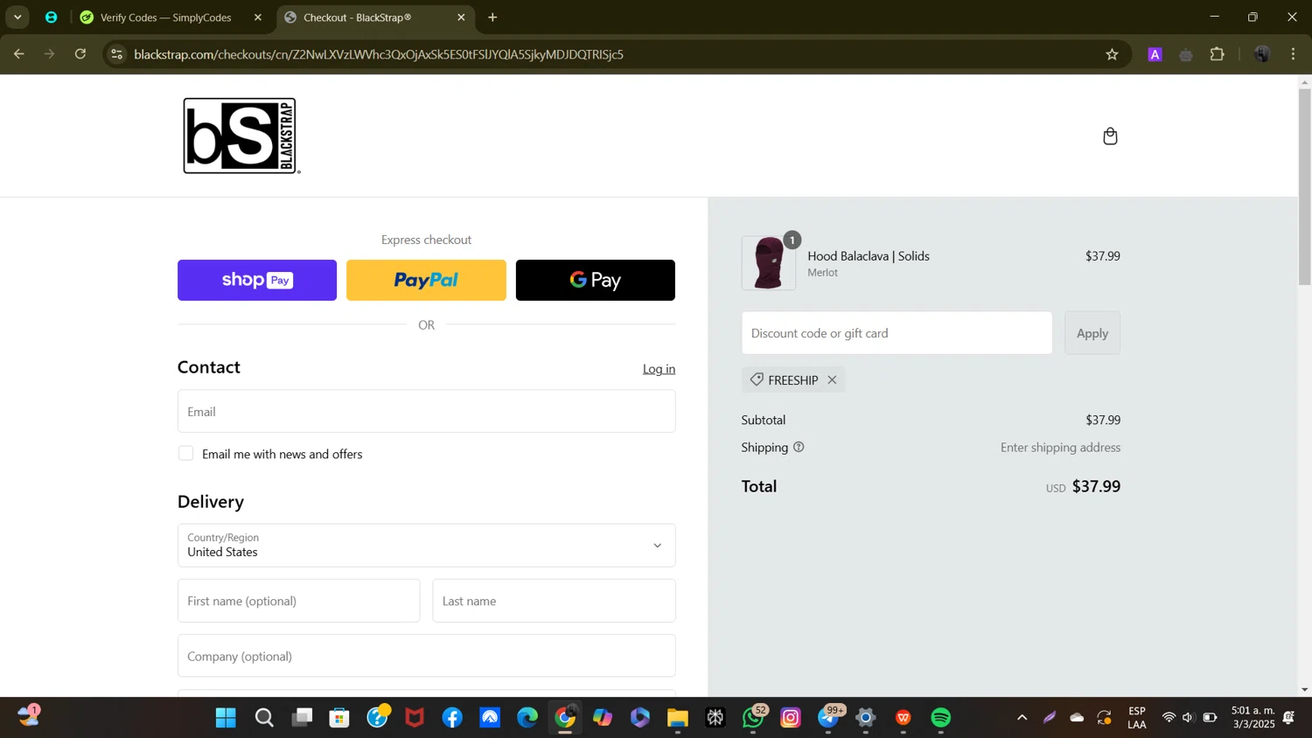Click the Hood Balaclava product thumbnail
Viewport: 1312px width, 738px height.
tap(769, 262)
